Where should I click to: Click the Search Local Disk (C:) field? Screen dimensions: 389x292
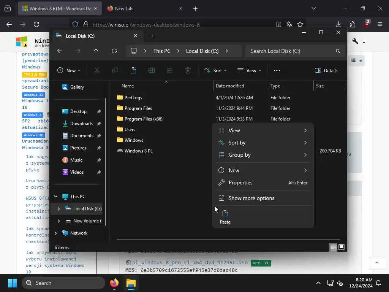[x=295, y=51]
